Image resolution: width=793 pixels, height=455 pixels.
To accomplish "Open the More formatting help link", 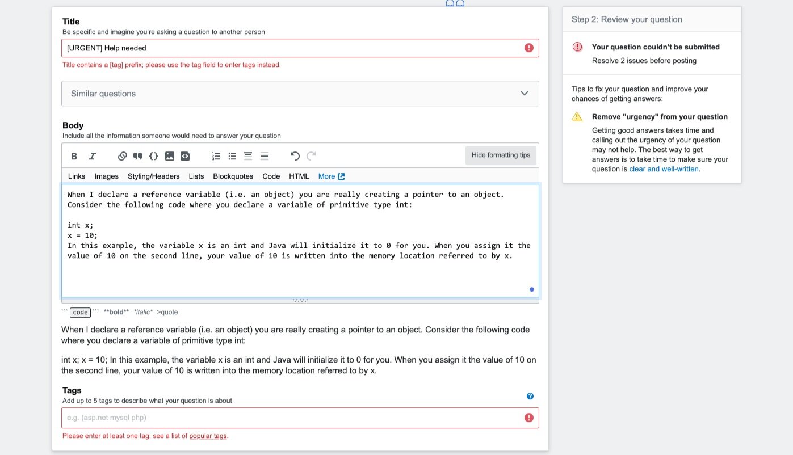I will [332, 176].
